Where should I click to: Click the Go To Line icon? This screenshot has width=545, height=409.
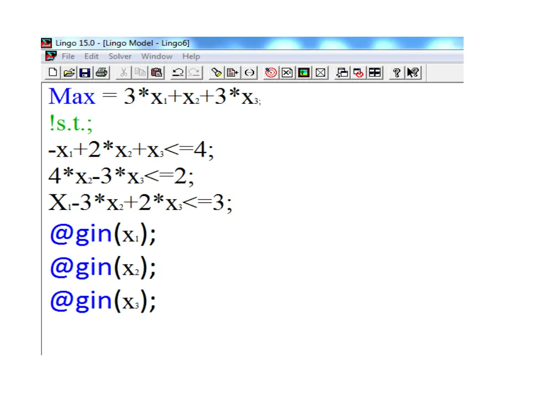coord(233,72)
